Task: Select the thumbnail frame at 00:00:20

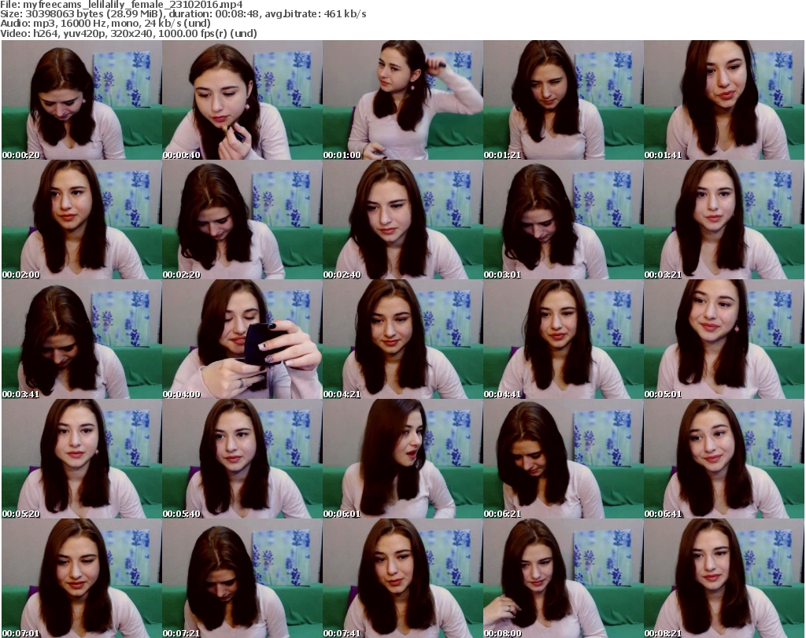Action: point(82,100)
